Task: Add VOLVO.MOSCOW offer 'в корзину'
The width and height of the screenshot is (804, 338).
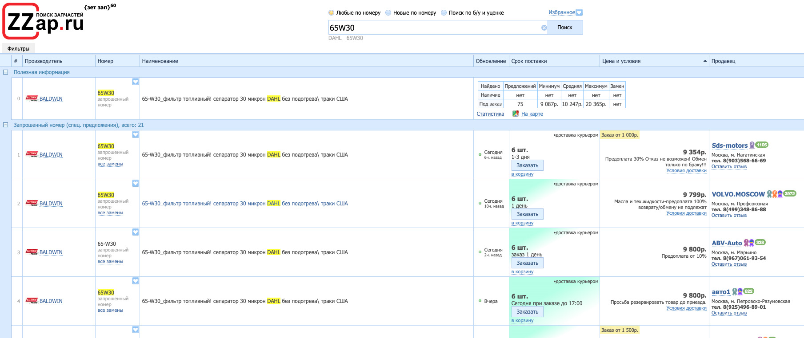Action: [522, 223]
